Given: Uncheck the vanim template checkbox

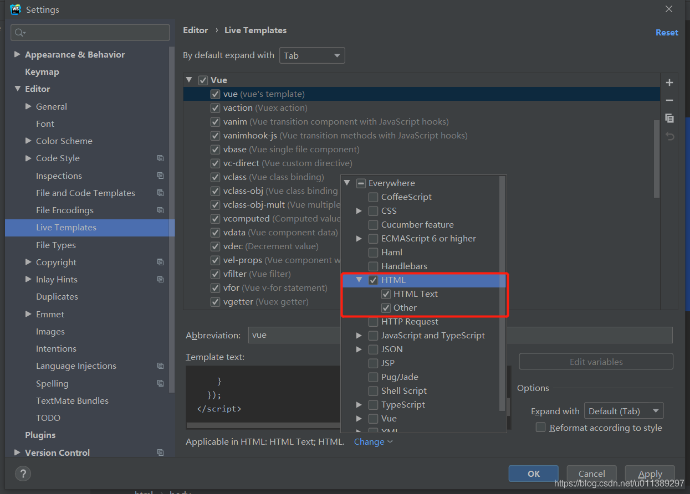Looking at the screenshot, I should click(x=215, y=122).
